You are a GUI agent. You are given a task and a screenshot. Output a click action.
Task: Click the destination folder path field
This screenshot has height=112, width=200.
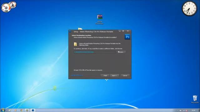coord(94,52)
